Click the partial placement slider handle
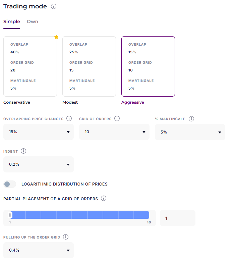This screenshot has height=262, width=236. coord(10,215)
